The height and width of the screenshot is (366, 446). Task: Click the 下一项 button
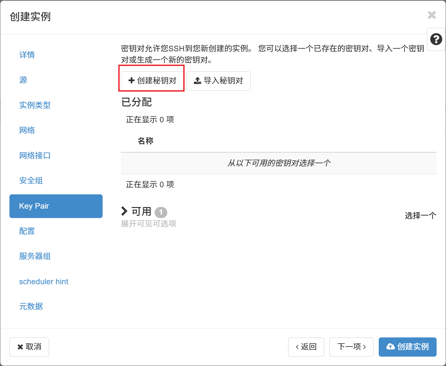click(351, 347)
